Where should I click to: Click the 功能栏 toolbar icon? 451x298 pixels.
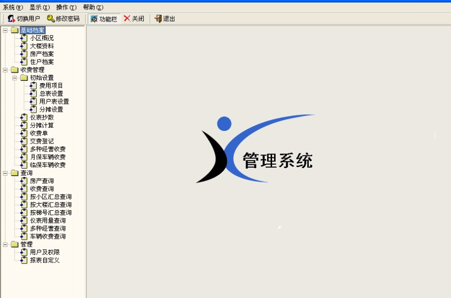93,19
